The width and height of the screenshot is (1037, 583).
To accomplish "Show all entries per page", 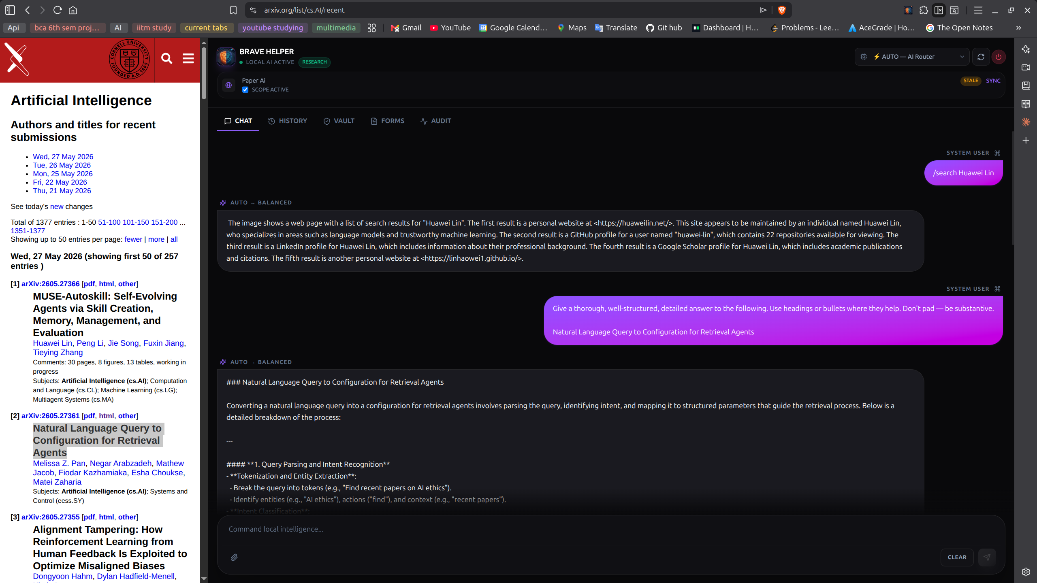I will 174,239.
